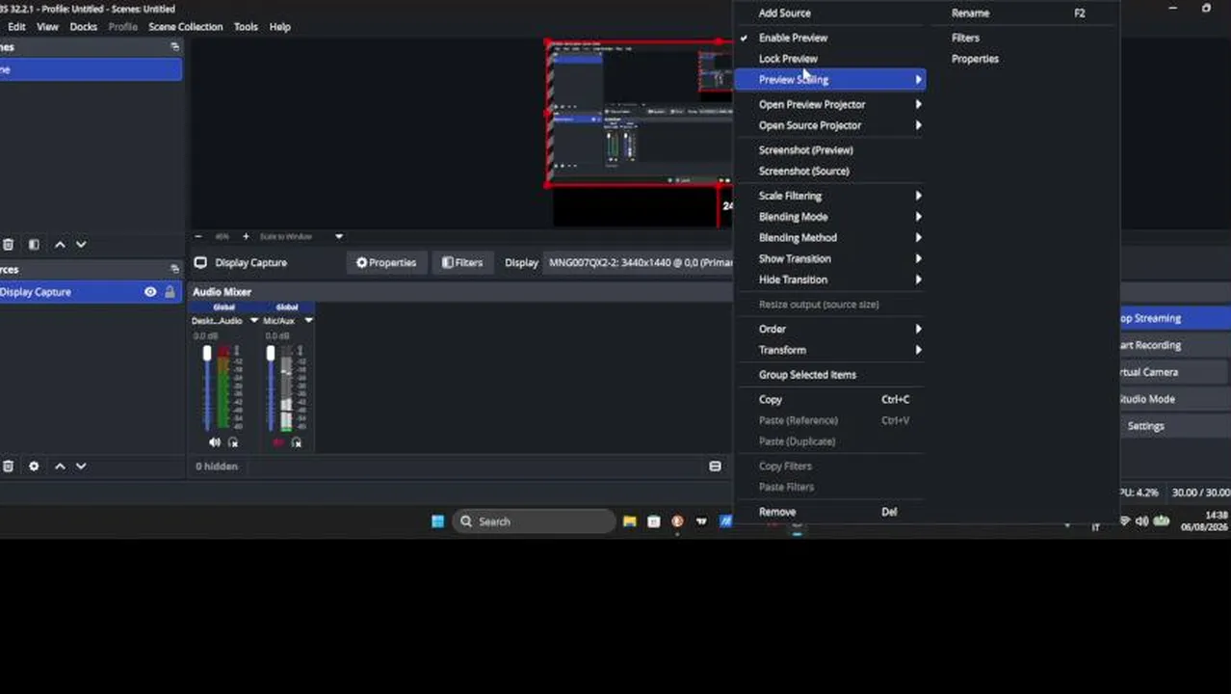The width and height of the screenshot is (1231, 694).
Task: Undock the Sources panel icon
Action: coord(174,269)
